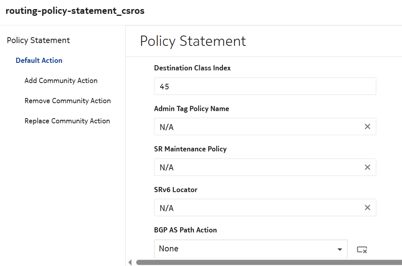Open Add Community Action section
The height and width of the screenshot is (266, 402).
[61, 81]
